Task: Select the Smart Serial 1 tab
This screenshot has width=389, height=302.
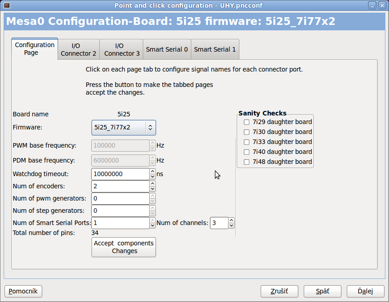Action: (215, 49)
